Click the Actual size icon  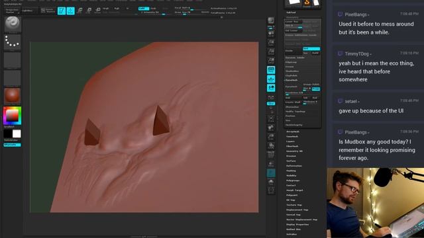point(271,52)
